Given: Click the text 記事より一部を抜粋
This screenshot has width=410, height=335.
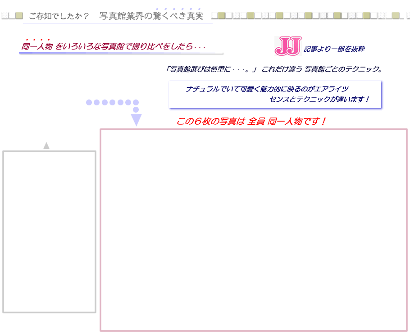Looking at the screenshot, I should pos(334,49).
